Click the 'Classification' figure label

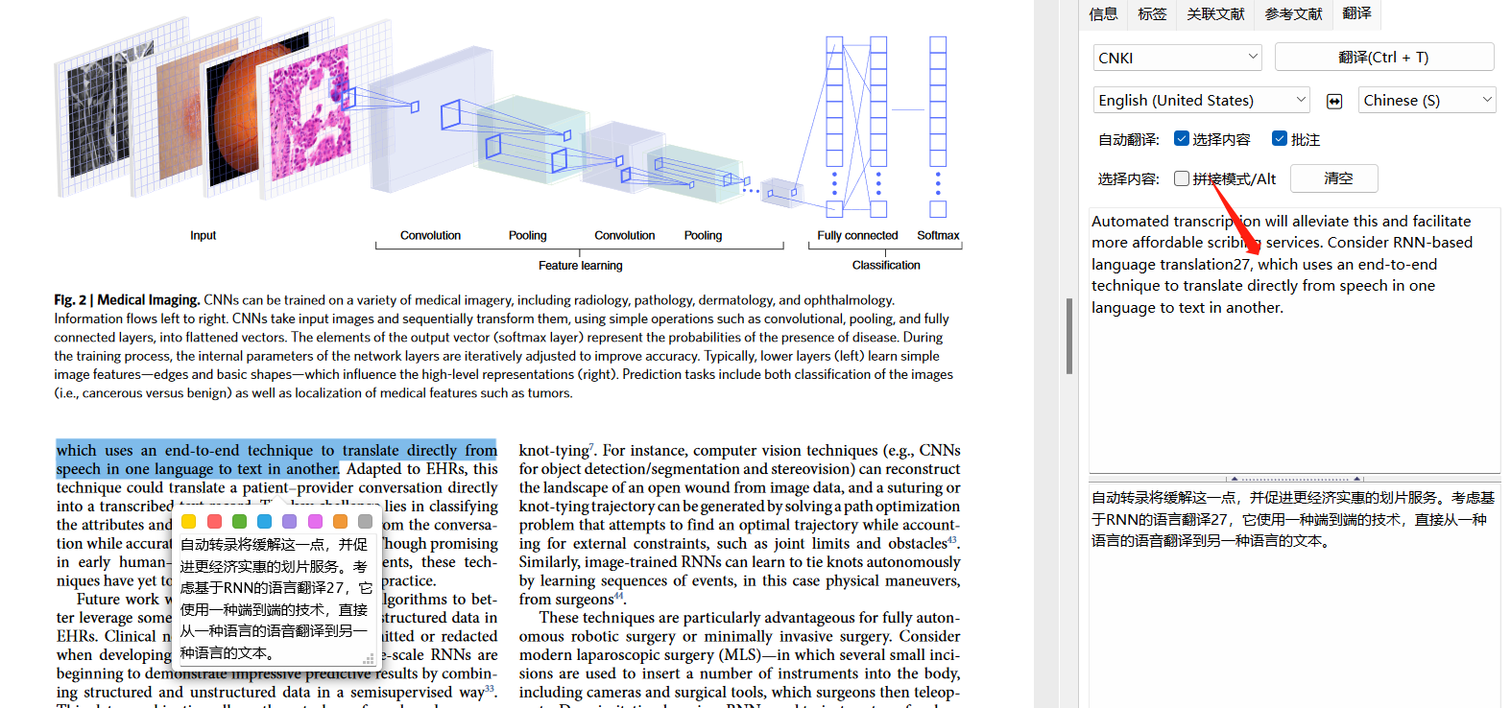click(x=886, y=265)
